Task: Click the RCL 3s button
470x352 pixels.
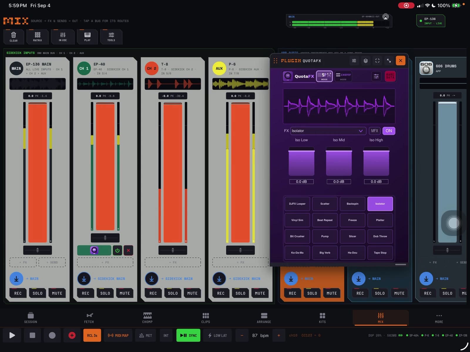Action: click(x=92, y=335)
